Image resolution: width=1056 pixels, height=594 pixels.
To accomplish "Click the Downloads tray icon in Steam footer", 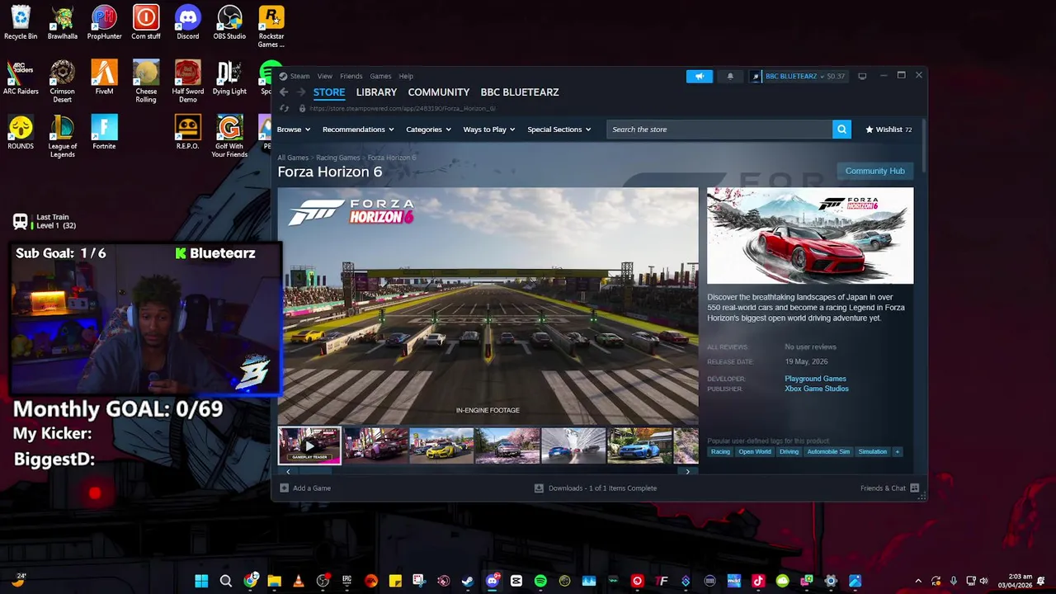I will [x=539, y=488].
